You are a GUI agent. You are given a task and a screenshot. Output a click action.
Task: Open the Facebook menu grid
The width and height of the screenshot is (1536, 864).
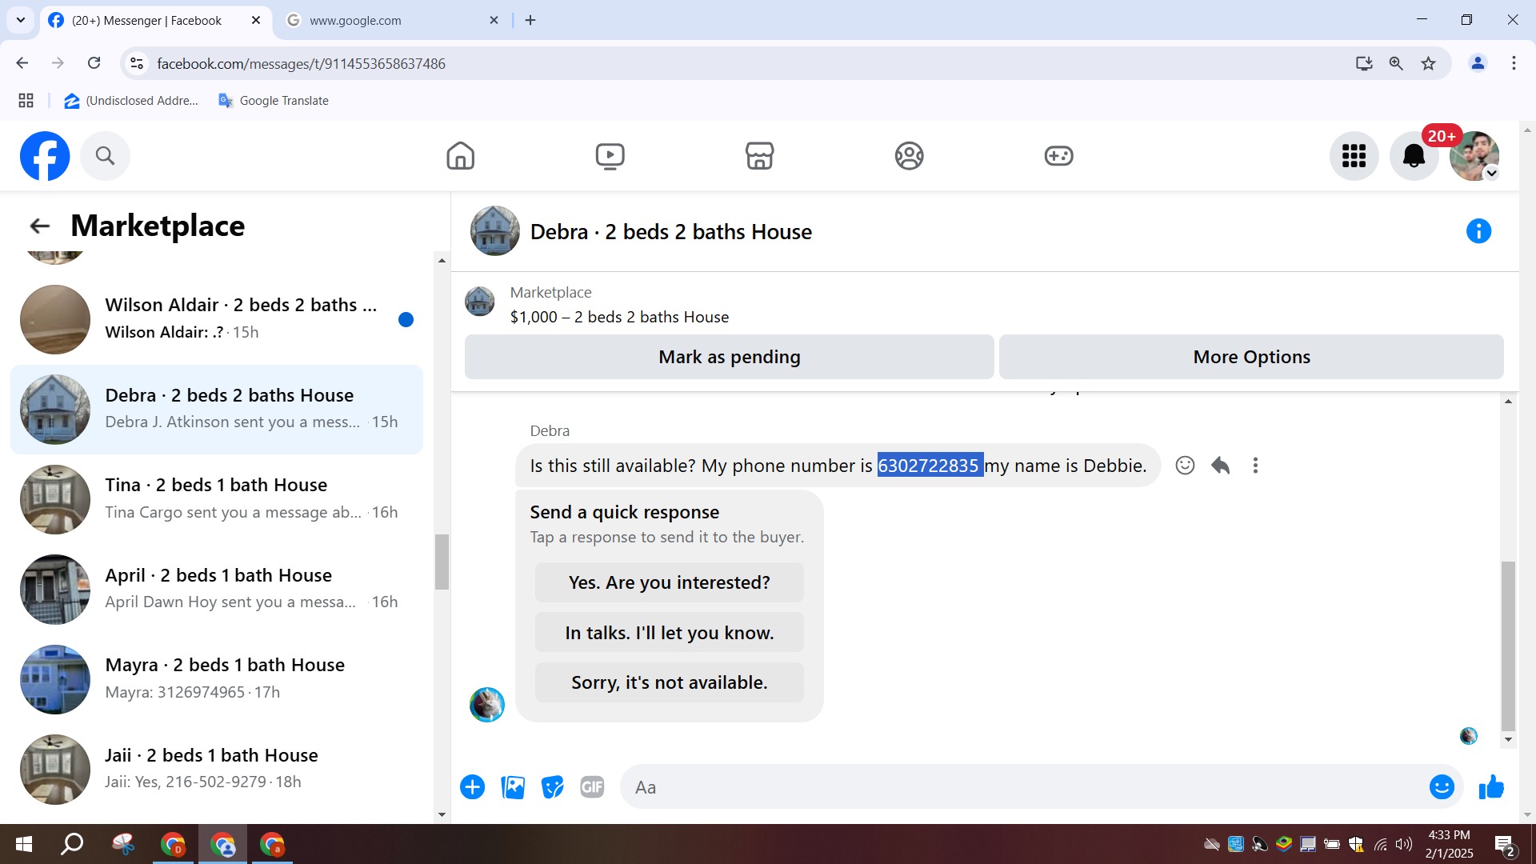1354,156
